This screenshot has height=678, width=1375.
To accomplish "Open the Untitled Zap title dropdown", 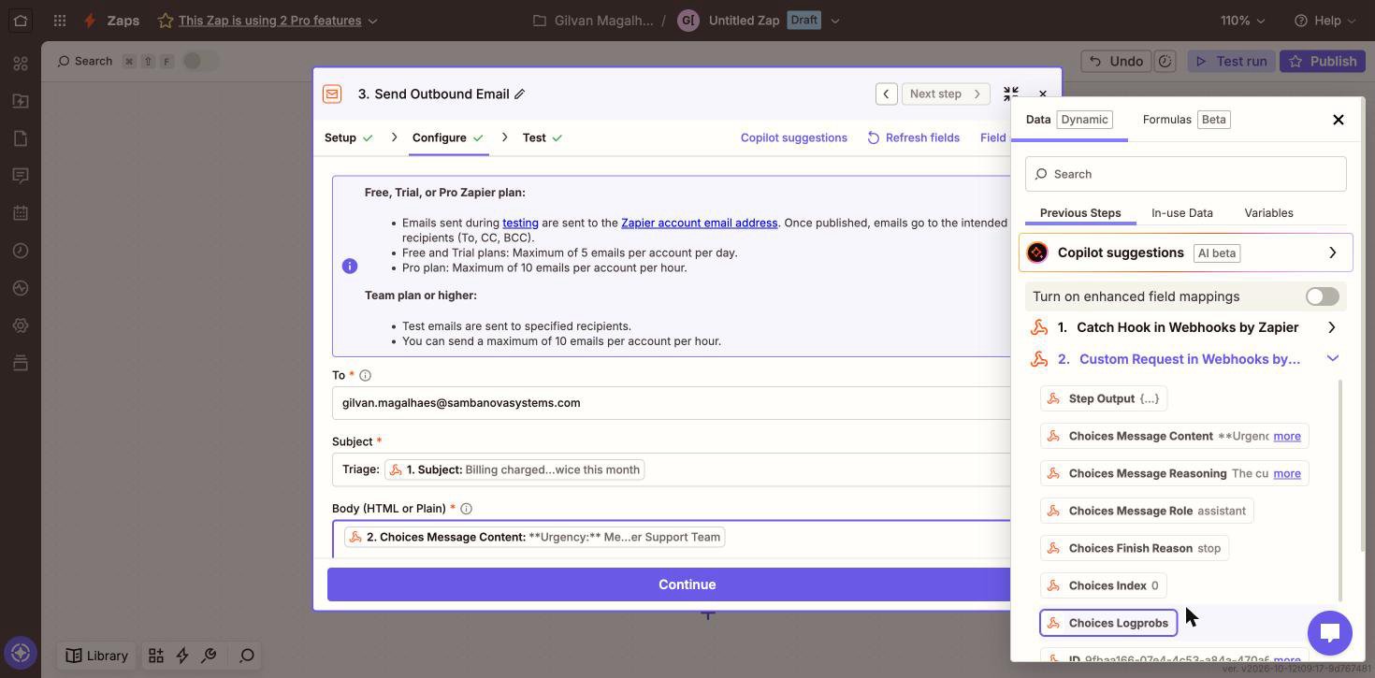I will coord(835,21).
